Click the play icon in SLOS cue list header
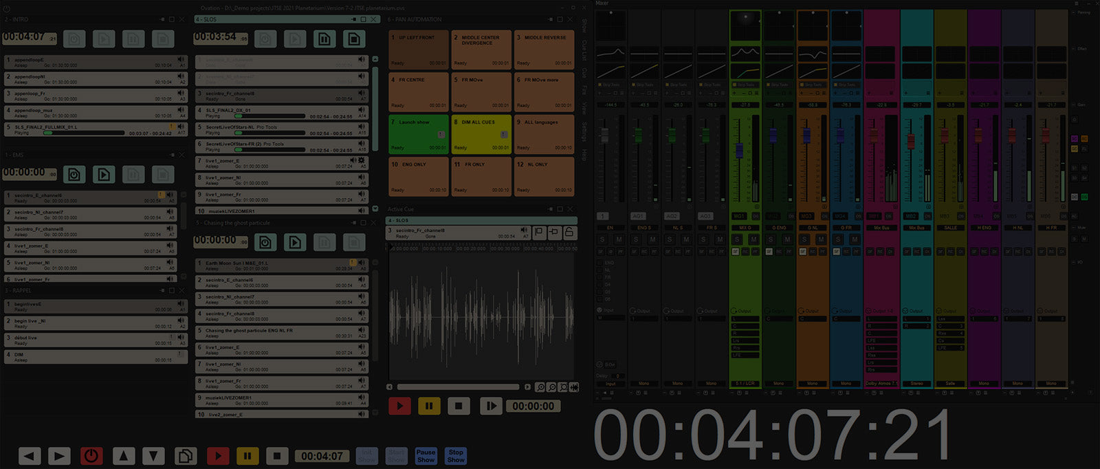Image resolution: width=1100 pixels, height=469 pixels. click(x=295, y=39)
